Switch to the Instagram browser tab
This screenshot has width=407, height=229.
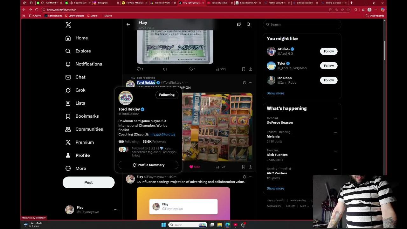pos(107,3)
